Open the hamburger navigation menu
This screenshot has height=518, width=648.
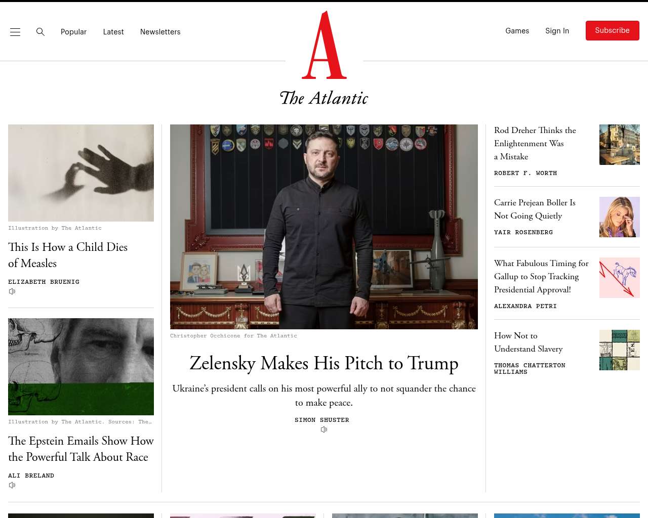point(15,32)
